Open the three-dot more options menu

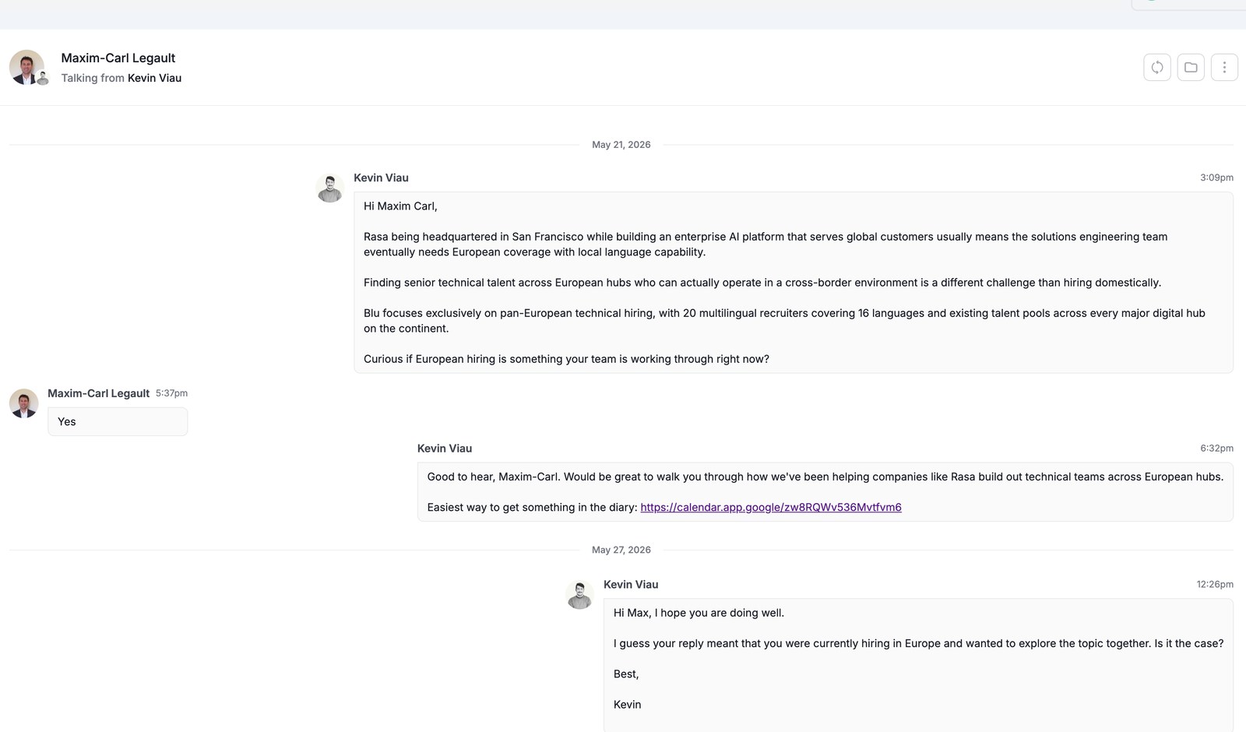(x=1224, y=67)
